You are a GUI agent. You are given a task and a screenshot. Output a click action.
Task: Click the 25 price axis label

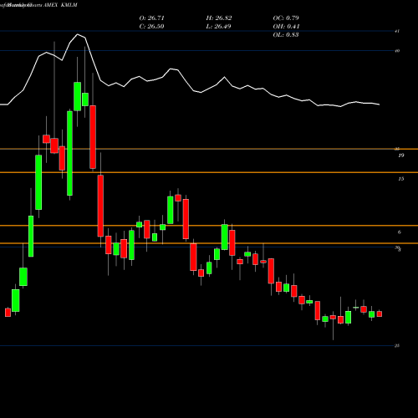pos(397,346)
